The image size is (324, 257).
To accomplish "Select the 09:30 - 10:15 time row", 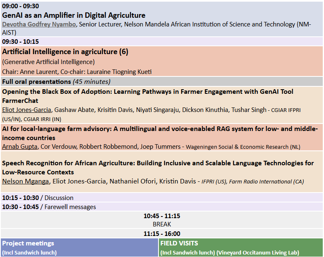I will click(21, 42).
